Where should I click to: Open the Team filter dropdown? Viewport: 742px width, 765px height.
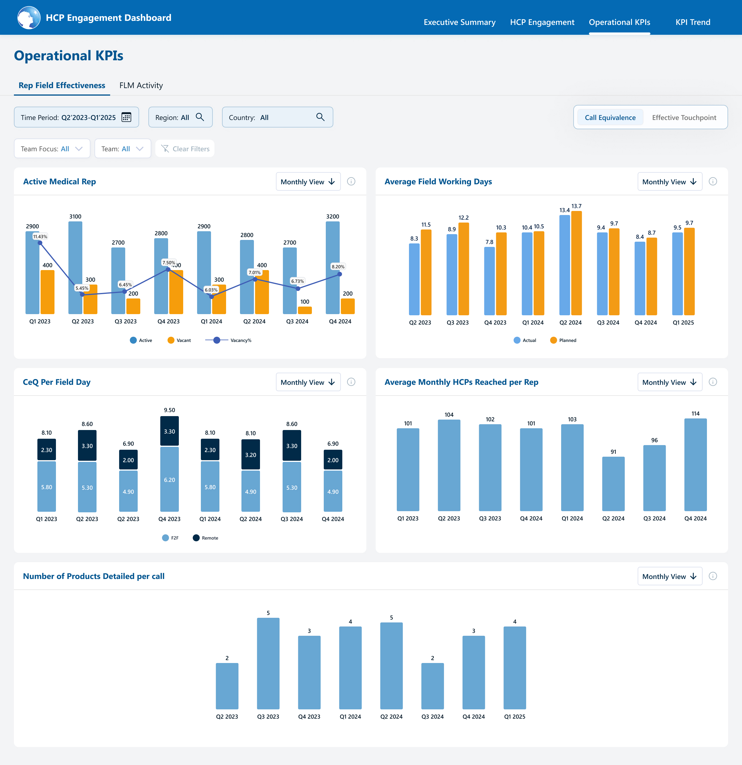123,149
